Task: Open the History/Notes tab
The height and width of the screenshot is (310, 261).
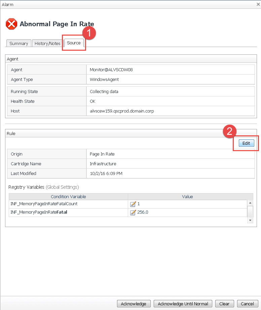Action: (47, 43)
